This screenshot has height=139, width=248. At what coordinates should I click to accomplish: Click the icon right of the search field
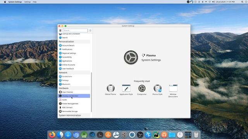pos(90,31)
